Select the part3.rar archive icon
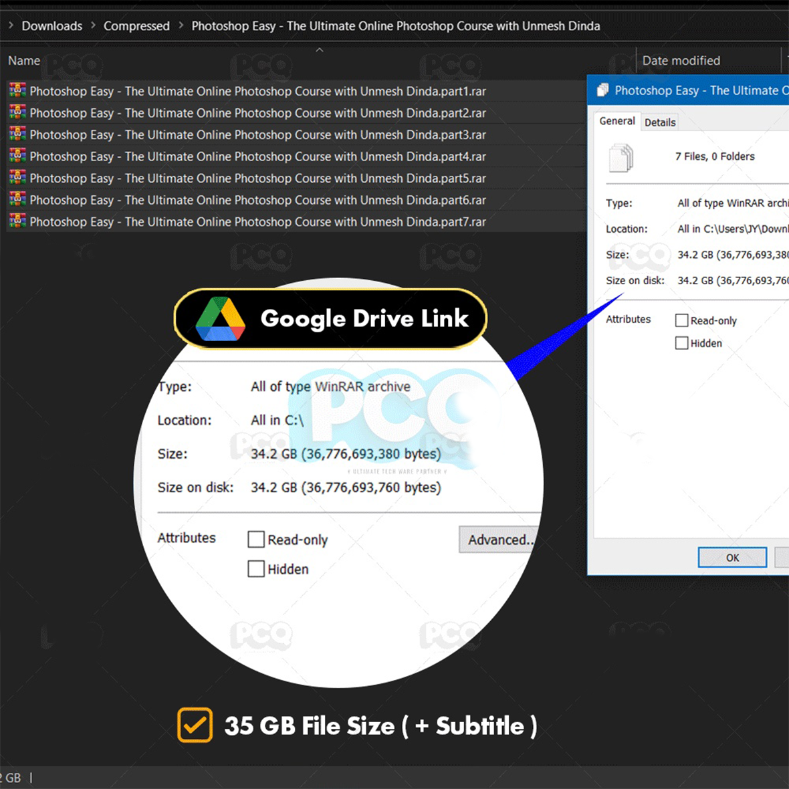Viewport: 789px width, 789px height. click(17, 133)
